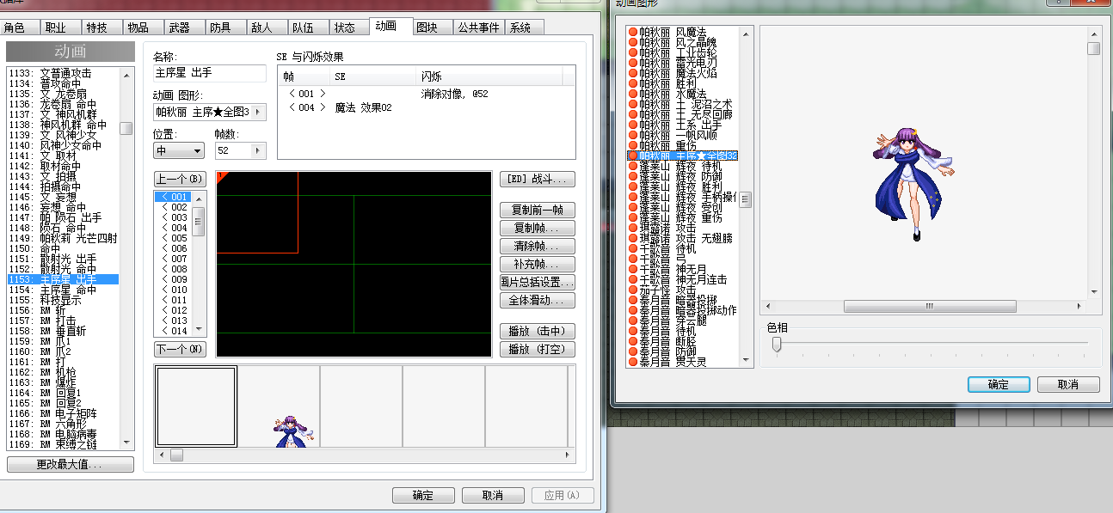Click 清除帧 to clear frames

coord(538,247)
